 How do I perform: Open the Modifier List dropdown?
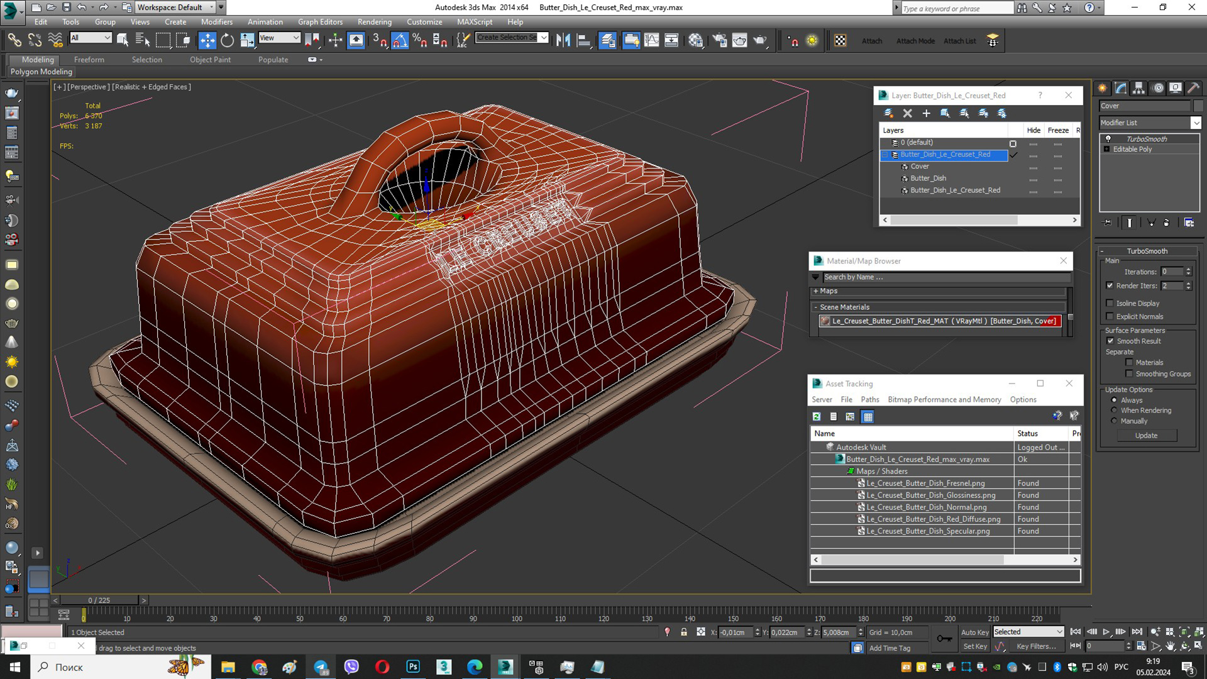1150,123
